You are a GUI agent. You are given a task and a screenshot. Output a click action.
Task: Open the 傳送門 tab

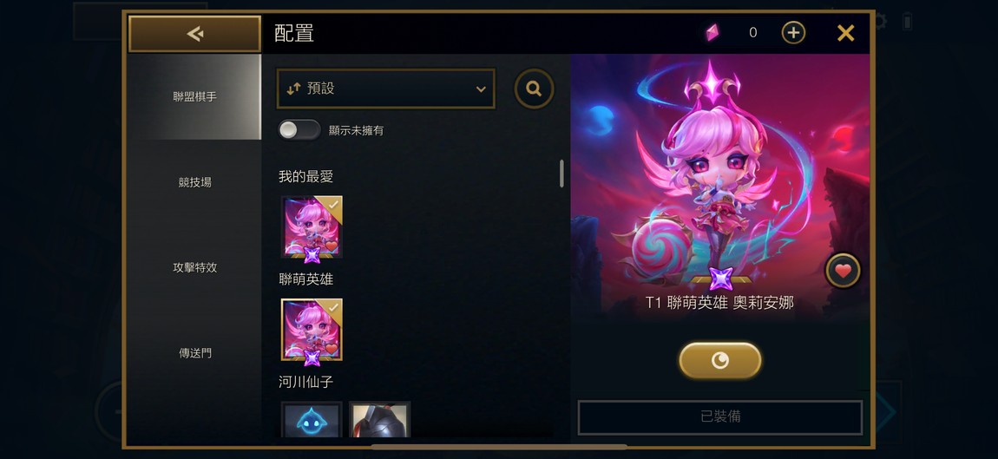point(194,352)
